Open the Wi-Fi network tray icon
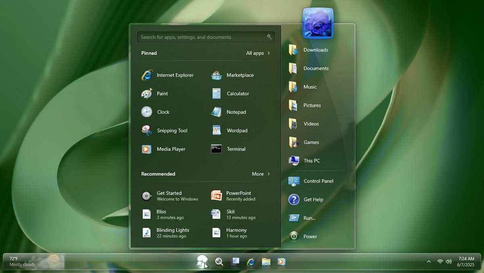This screenshot has height=273, width=484. (x=440, y=262)
